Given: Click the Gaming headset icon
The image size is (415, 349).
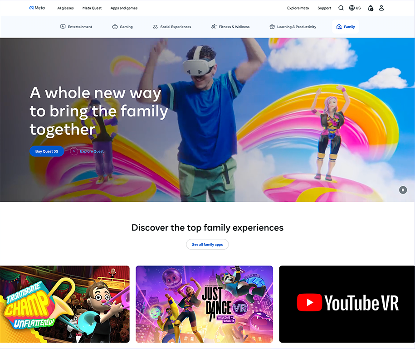Looking at the screenshot, I should point(115,27).
